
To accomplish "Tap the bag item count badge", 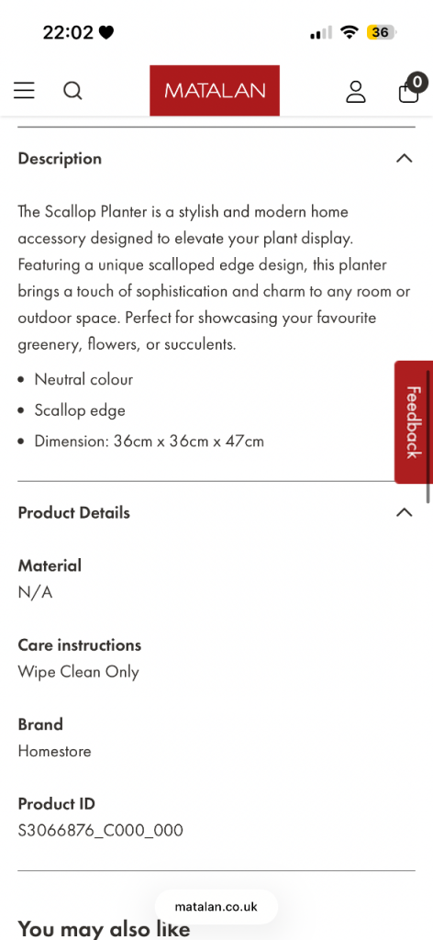I will [x=416, y=82].
